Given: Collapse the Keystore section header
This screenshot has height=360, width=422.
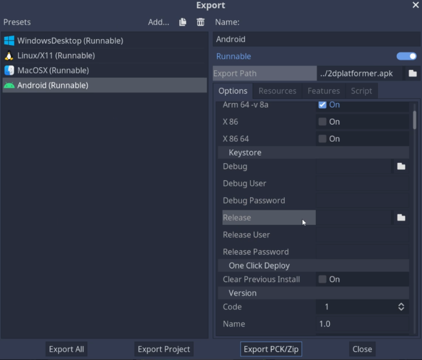Looking at the screenshot, I should (x=314, y=152).
